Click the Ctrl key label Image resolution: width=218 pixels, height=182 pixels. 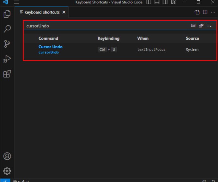click(x=102, y=50)
